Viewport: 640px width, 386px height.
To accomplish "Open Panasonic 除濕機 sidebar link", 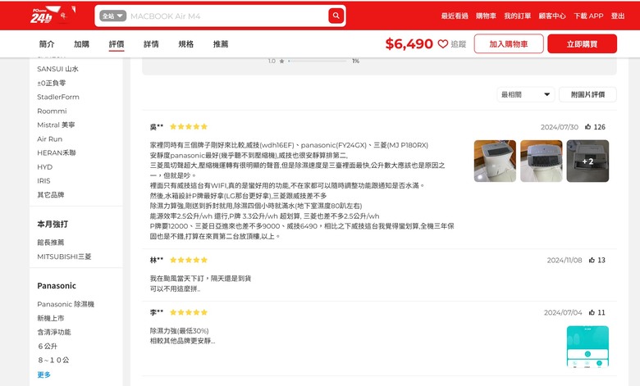I will (66, 304).
